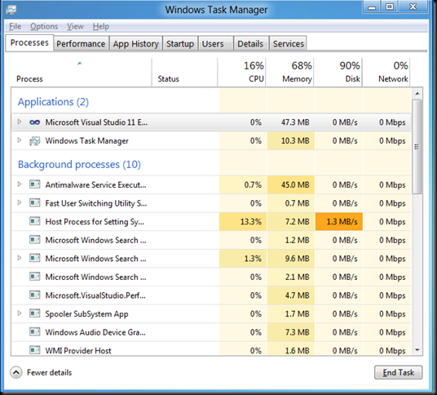Sort by the 90% Disk column header
The height and width of the screenshot is (395, 437).
pyautogui.click(x=338, y=73)
